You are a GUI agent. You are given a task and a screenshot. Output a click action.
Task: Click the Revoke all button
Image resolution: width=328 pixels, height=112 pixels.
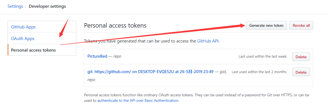point(301,25)
